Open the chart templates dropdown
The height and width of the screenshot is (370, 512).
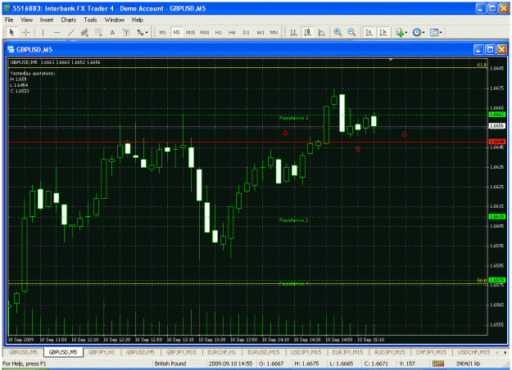436,32
